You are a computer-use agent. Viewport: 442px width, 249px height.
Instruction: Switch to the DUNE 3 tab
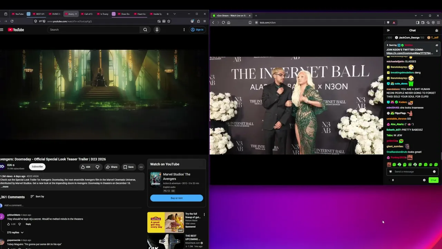[55, 14]
